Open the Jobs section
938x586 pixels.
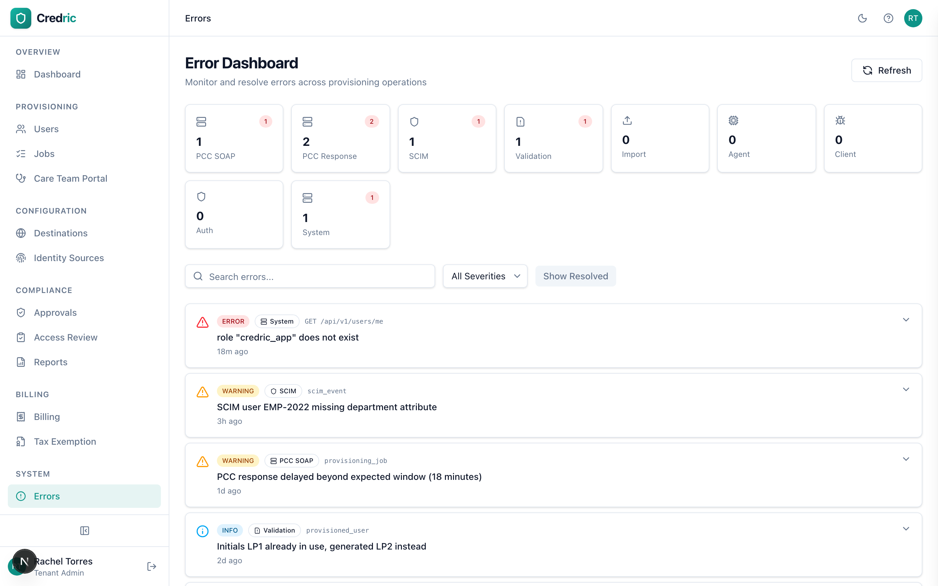point(84,154)
